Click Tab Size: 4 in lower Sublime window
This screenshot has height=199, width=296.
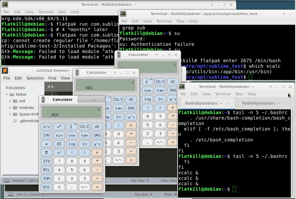point(143,194)
